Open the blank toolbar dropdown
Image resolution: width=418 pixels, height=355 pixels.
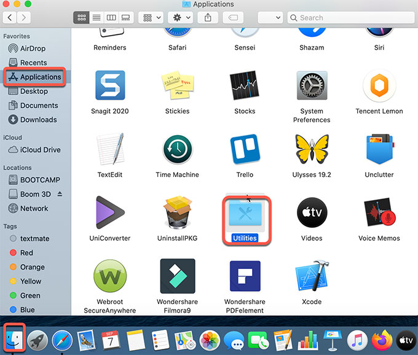click(x=270, y=18)
